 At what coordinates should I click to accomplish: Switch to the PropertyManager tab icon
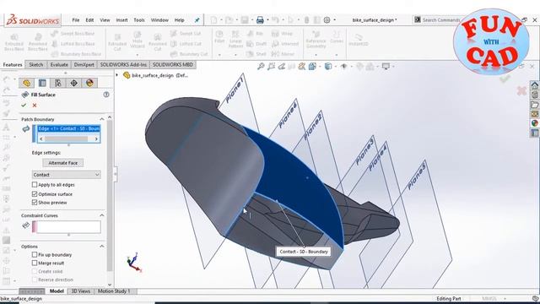42,83
